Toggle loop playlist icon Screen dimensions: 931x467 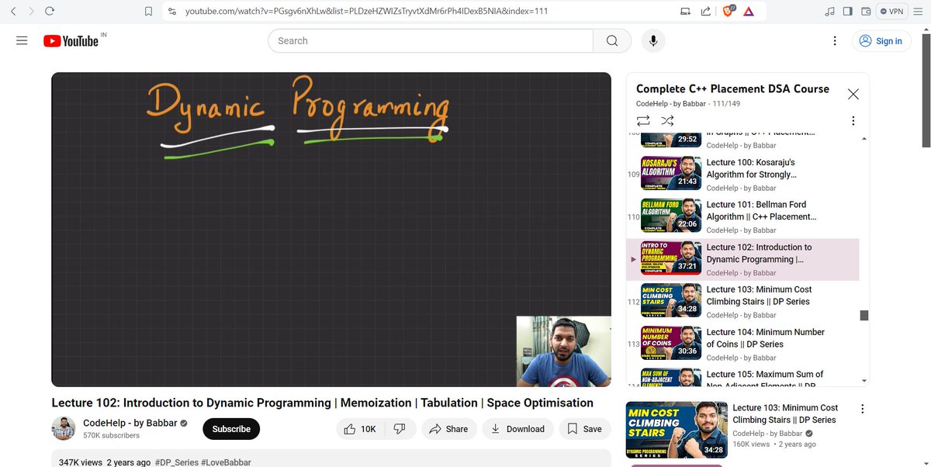point(643,120)
